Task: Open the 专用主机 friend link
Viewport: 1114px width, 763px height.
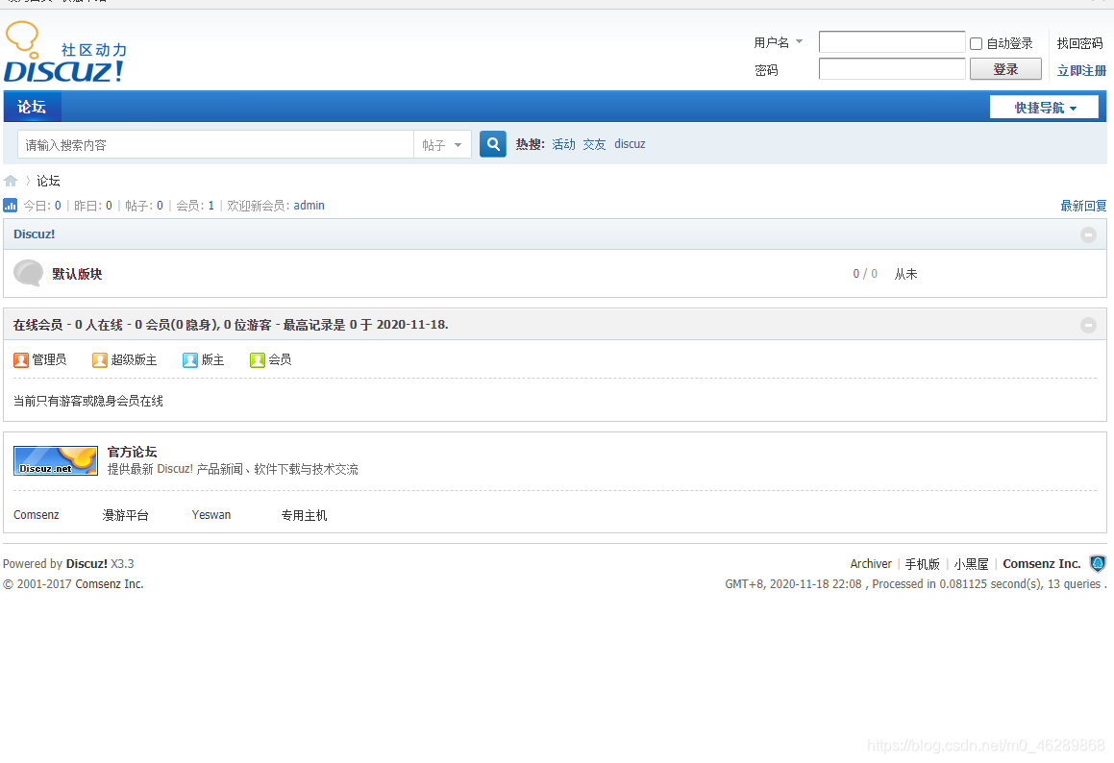Action: 304,515
